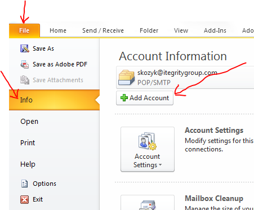This screenshot has height=210, width=254.
Task: Go to the View tab
Action: click(181, 30)
